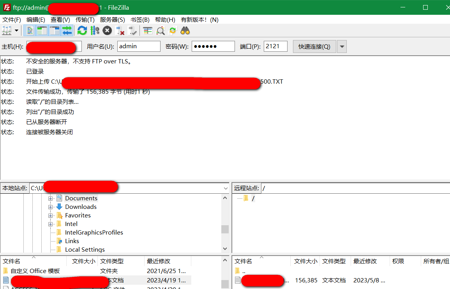Viewport: 450px width, 289px height.
Task: Toggle directory comparison
Action: [160, 31]
